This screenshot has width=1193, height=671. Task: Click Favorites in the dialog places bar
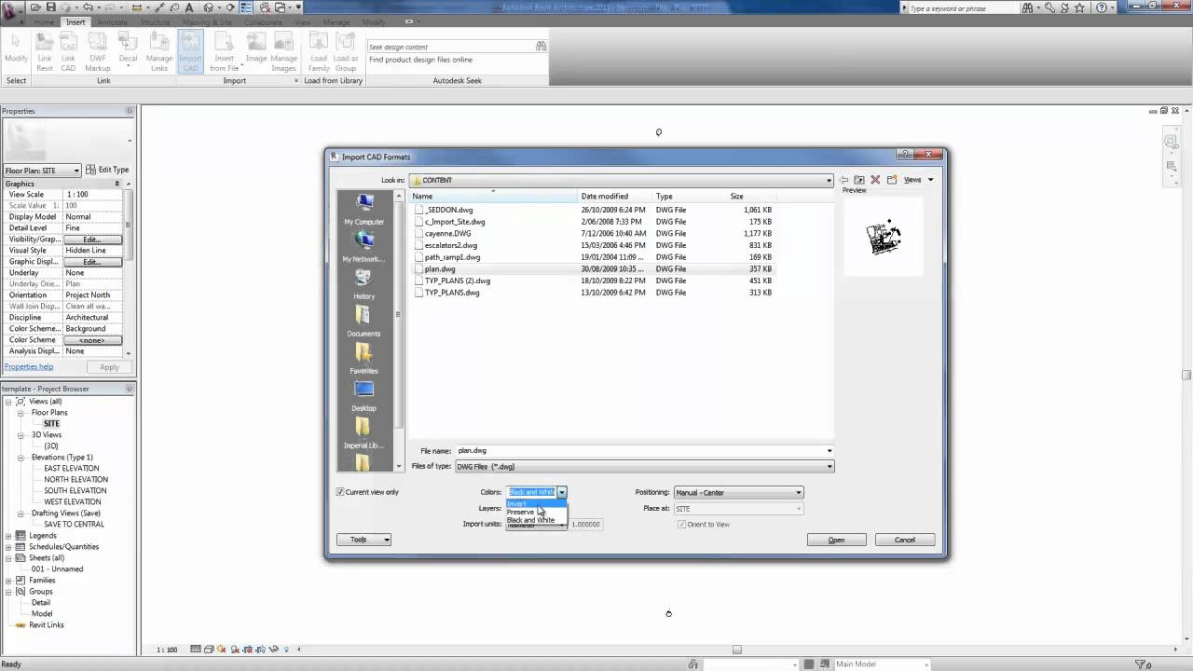click(363, 359)
